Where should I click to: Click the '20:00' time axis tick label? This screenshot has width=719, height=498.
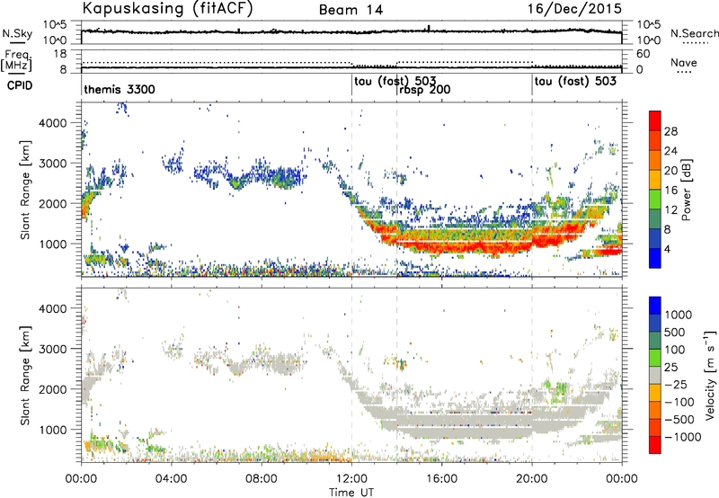[532, 479]
